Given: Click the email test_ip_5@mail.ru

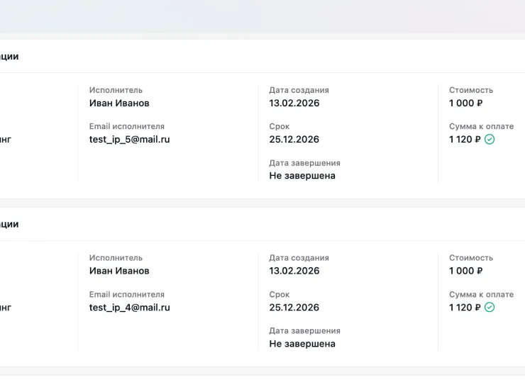Looking at the screenshot, I should coord(130,139).
